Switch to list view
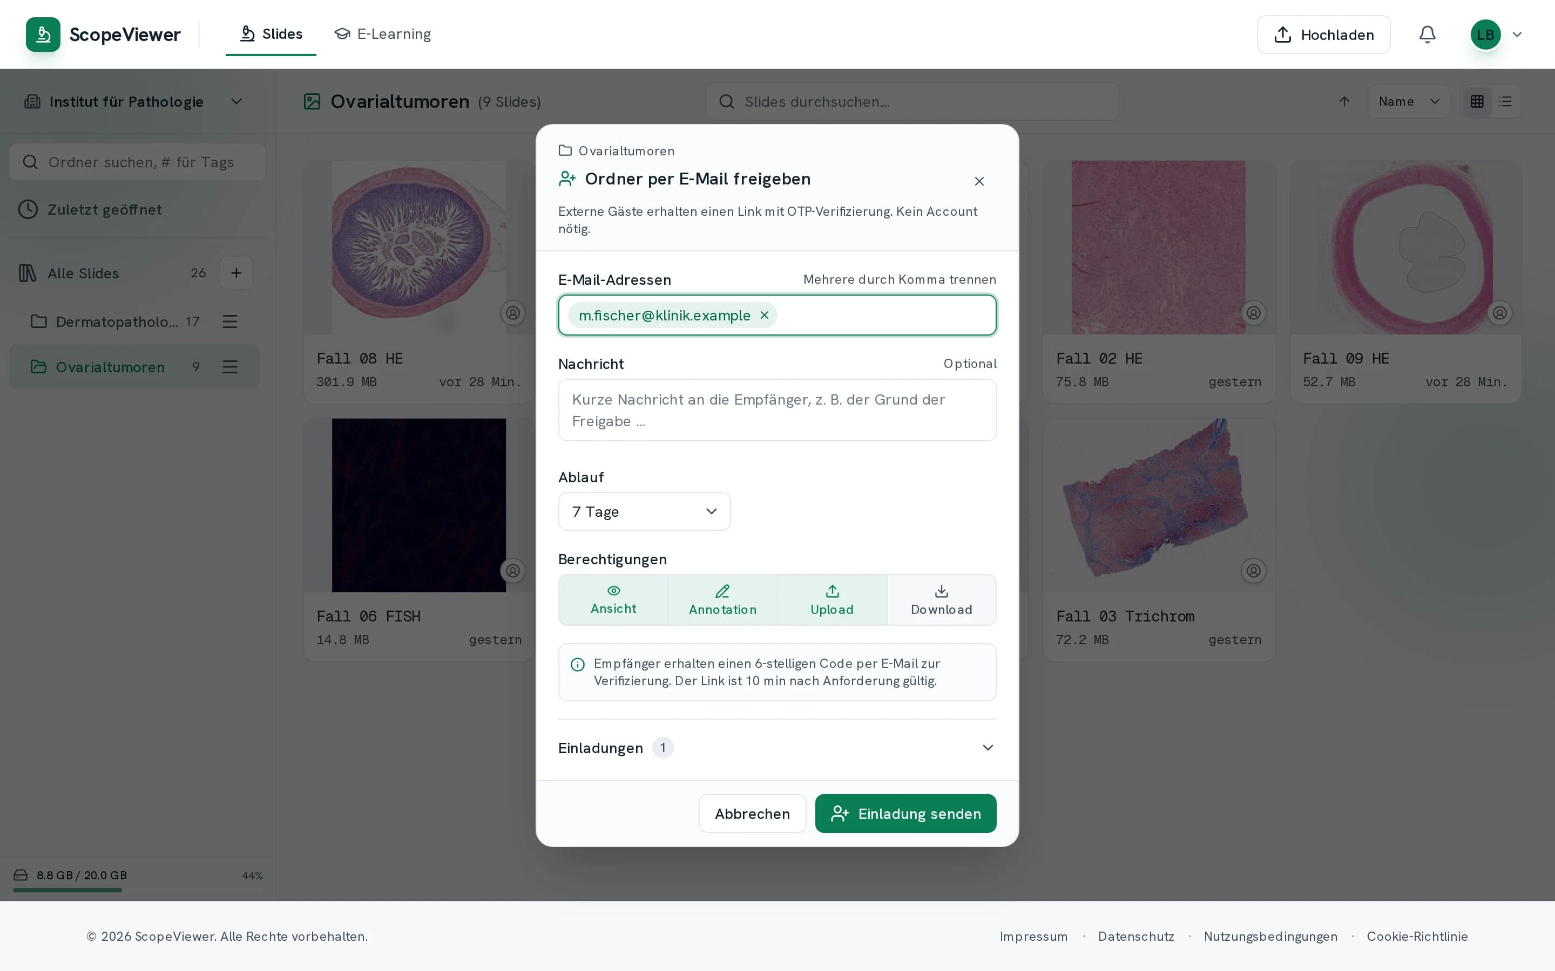This screenshot has width=1555, height=971. 1505,101
